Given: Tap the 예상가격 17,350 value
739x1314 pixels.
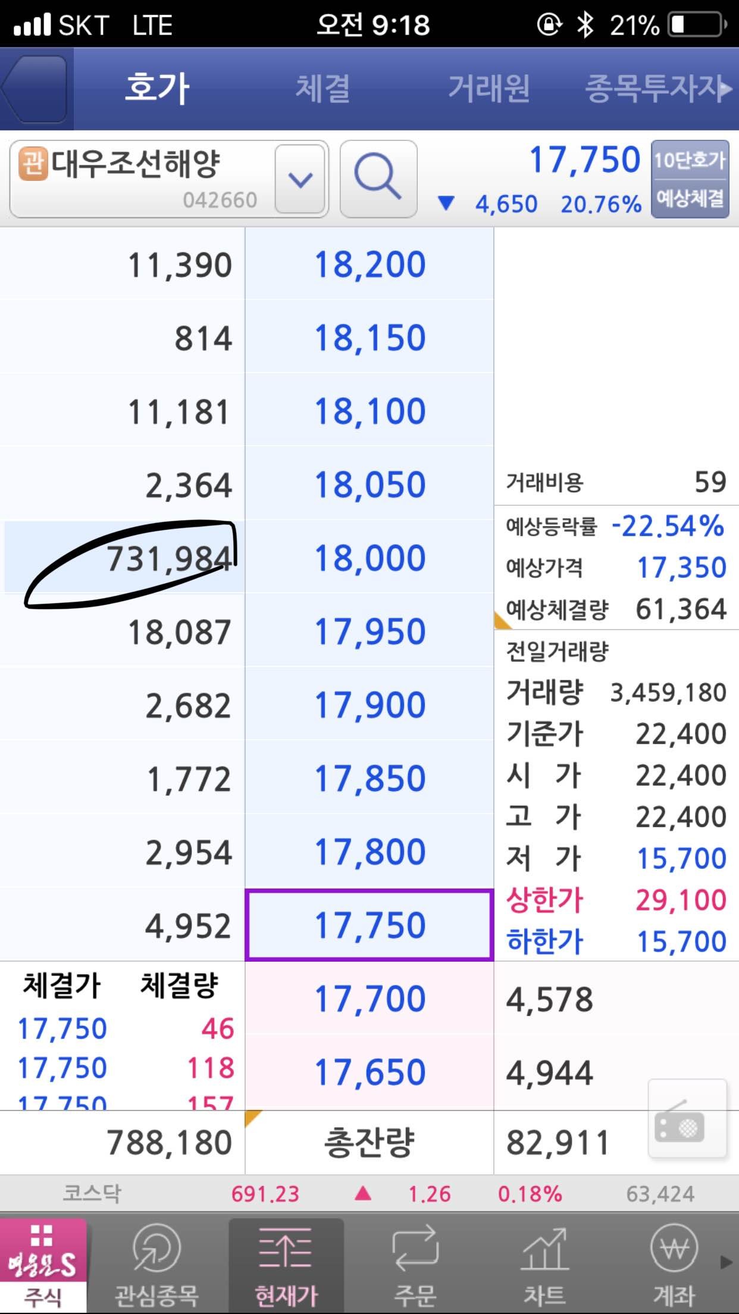Looking at the screenshot, I should (x=681, y=567).
